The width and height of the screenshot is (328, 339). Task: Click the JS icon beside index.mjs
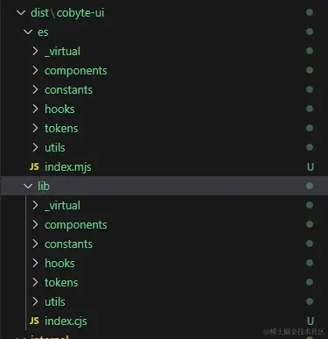[34, 166]
